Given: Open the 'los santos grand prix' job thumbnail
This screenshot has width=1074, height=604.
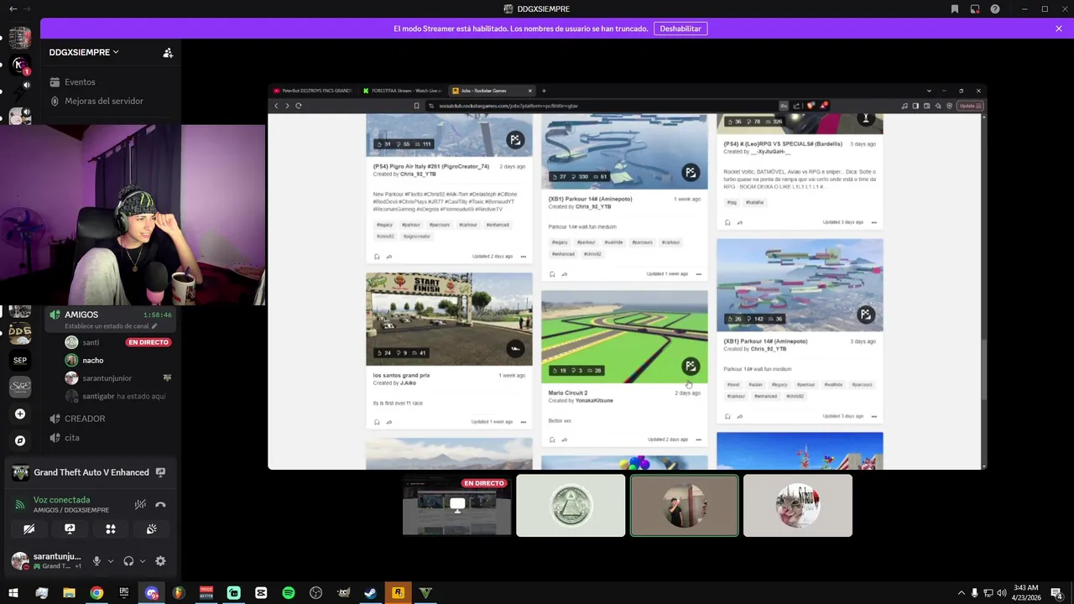Looking at the screenshot, I should [x=449, y=319].
